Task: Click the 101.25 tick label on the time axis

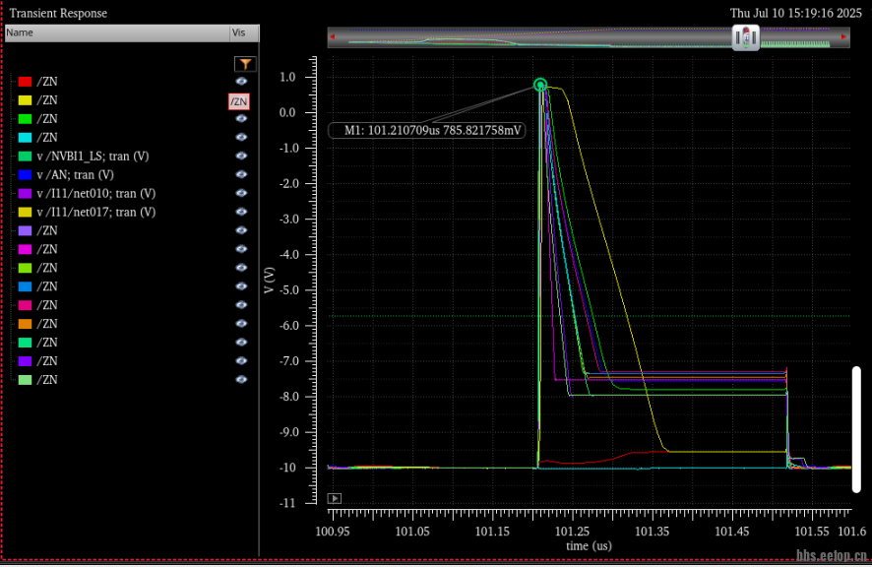Action: (x=572, y=532)
